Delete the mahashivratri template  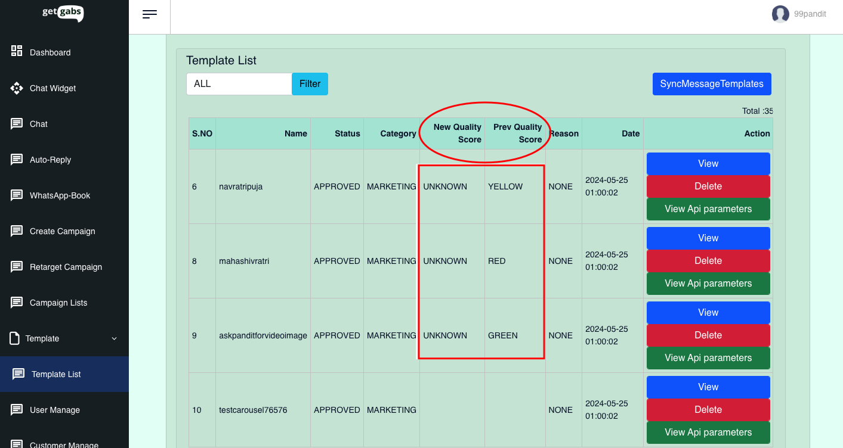click(708, 261)
